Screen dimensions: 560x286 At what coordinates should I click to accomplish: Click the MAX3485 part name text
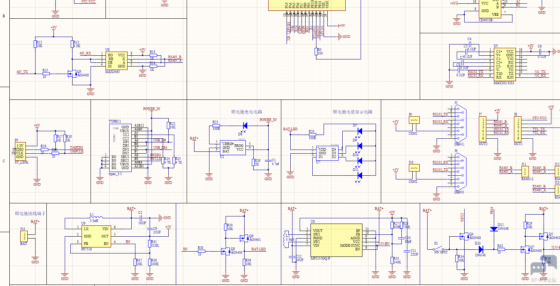tap(113, 71)
